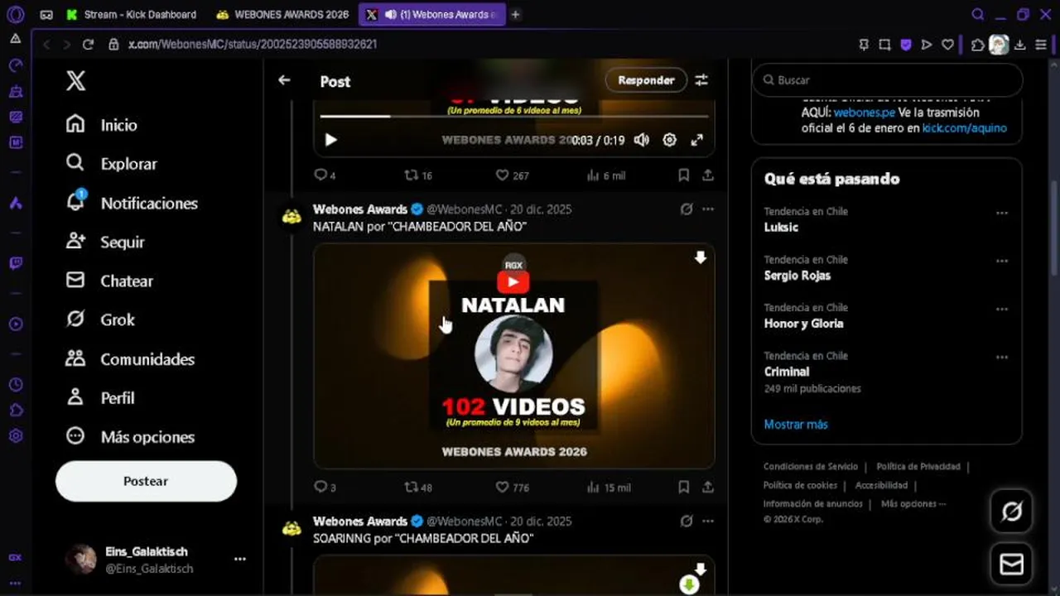Open Comunidades in the sidebar

click(x=130, y=358)
